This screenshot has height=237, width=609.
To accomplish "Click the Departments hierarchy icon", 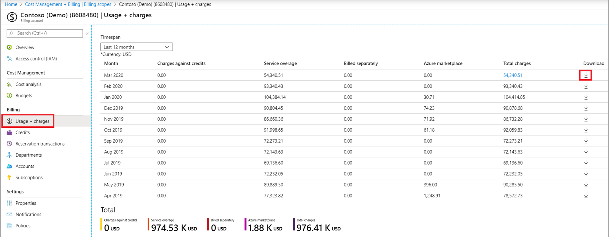I will pos(9,155).
